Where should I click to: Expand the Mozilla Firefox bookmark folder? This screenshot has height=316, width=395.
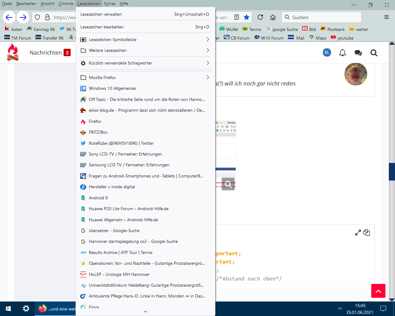point(145,77)
